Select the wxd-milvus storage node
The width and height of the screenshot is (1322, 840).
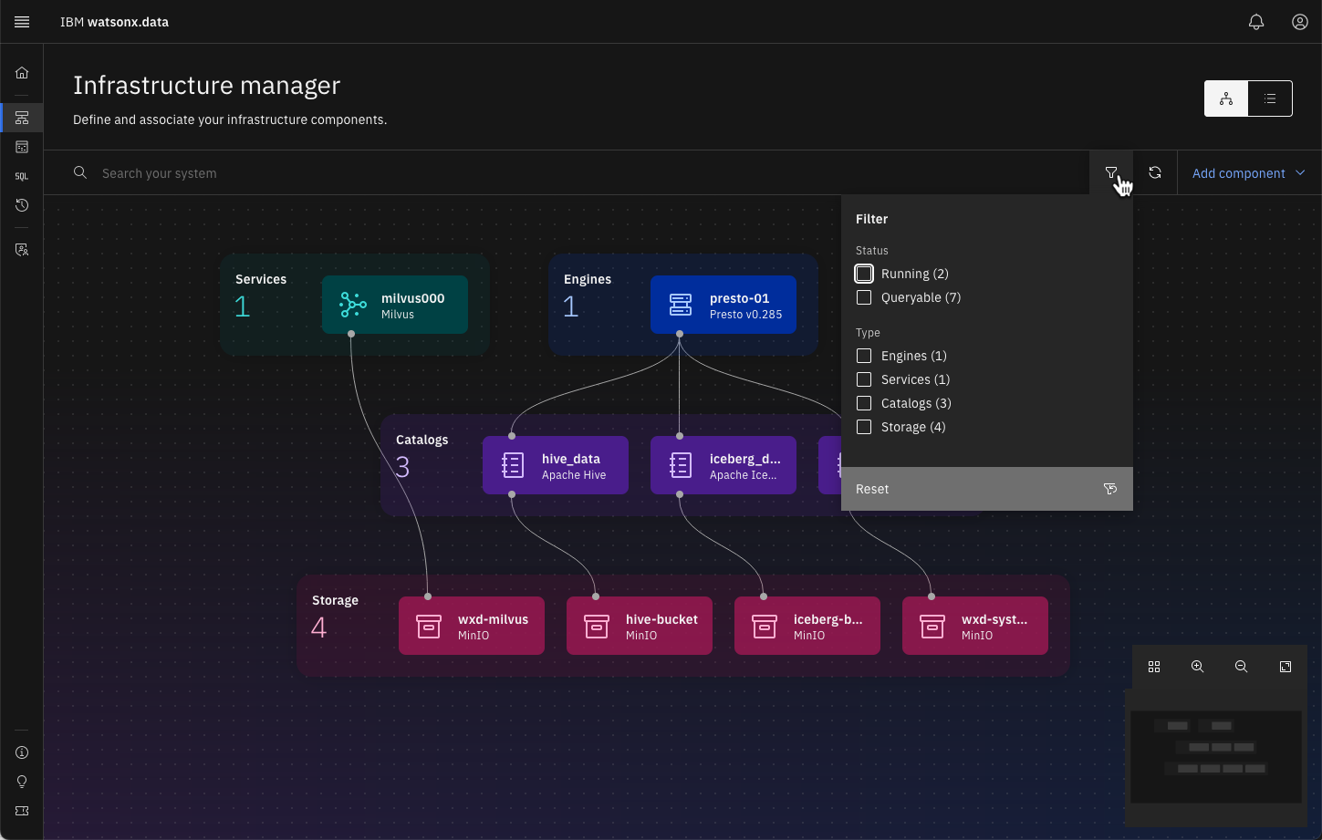(x=472, y=626)
